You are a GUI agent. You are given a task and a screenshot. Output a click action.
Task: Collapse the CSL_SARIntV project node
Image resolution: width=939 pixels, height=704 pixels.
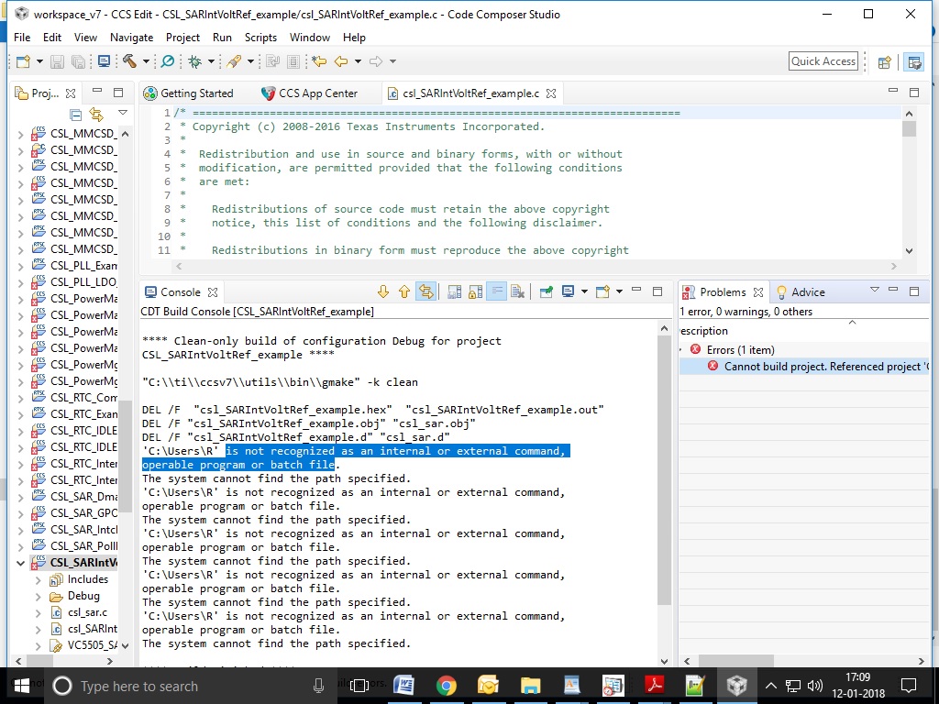point(20,563)
